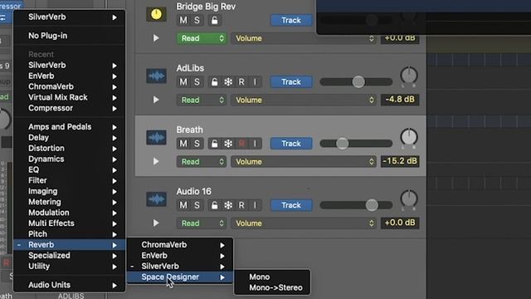Adjust the Audio 16 pan knob

[409, 199]
